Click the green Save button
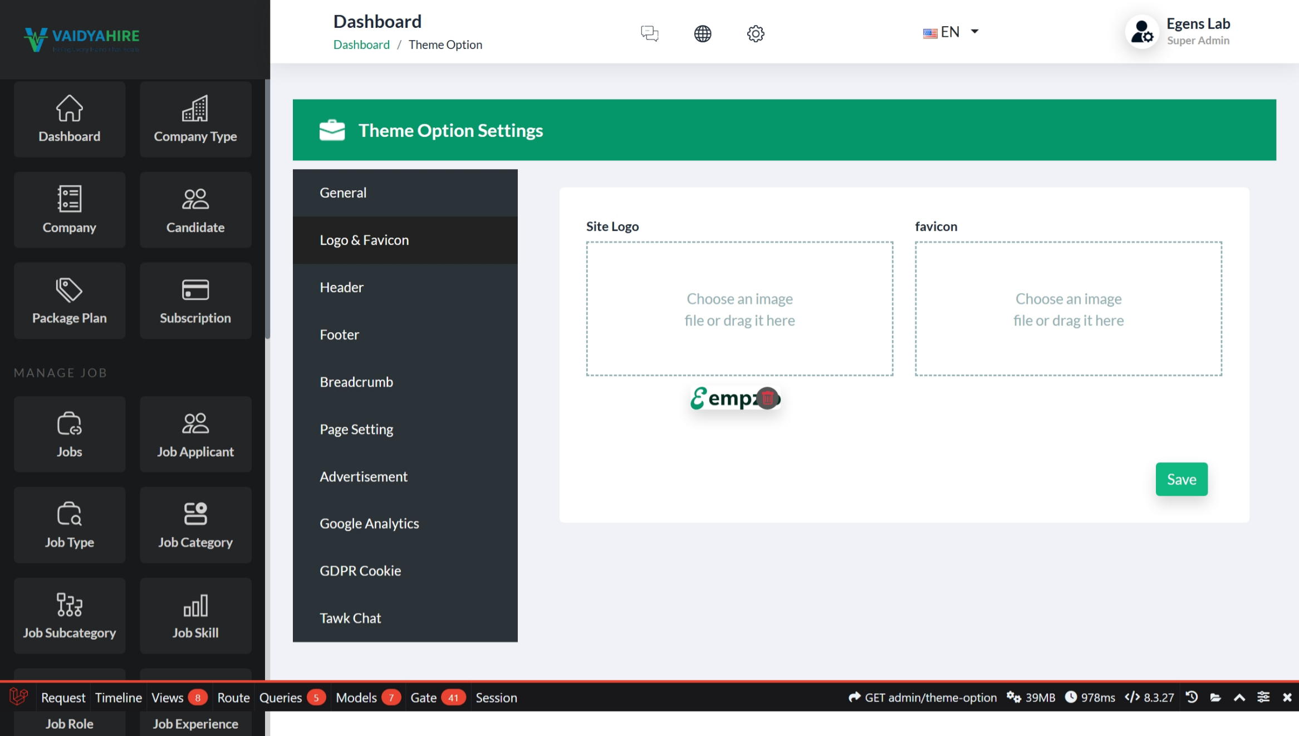 (x=1181, y=479)
